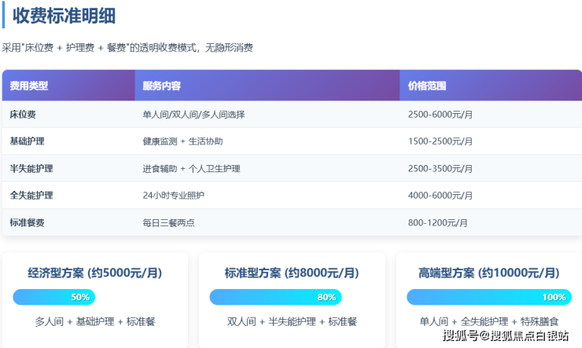
Task: Open the 经济型方案 plan card title
Action: coord(94,273)
